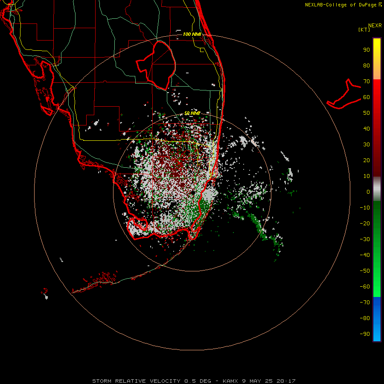Screen dimensions: 384x384
Task: Click the 10 value on the velocity scale
Action: [367, 176]
